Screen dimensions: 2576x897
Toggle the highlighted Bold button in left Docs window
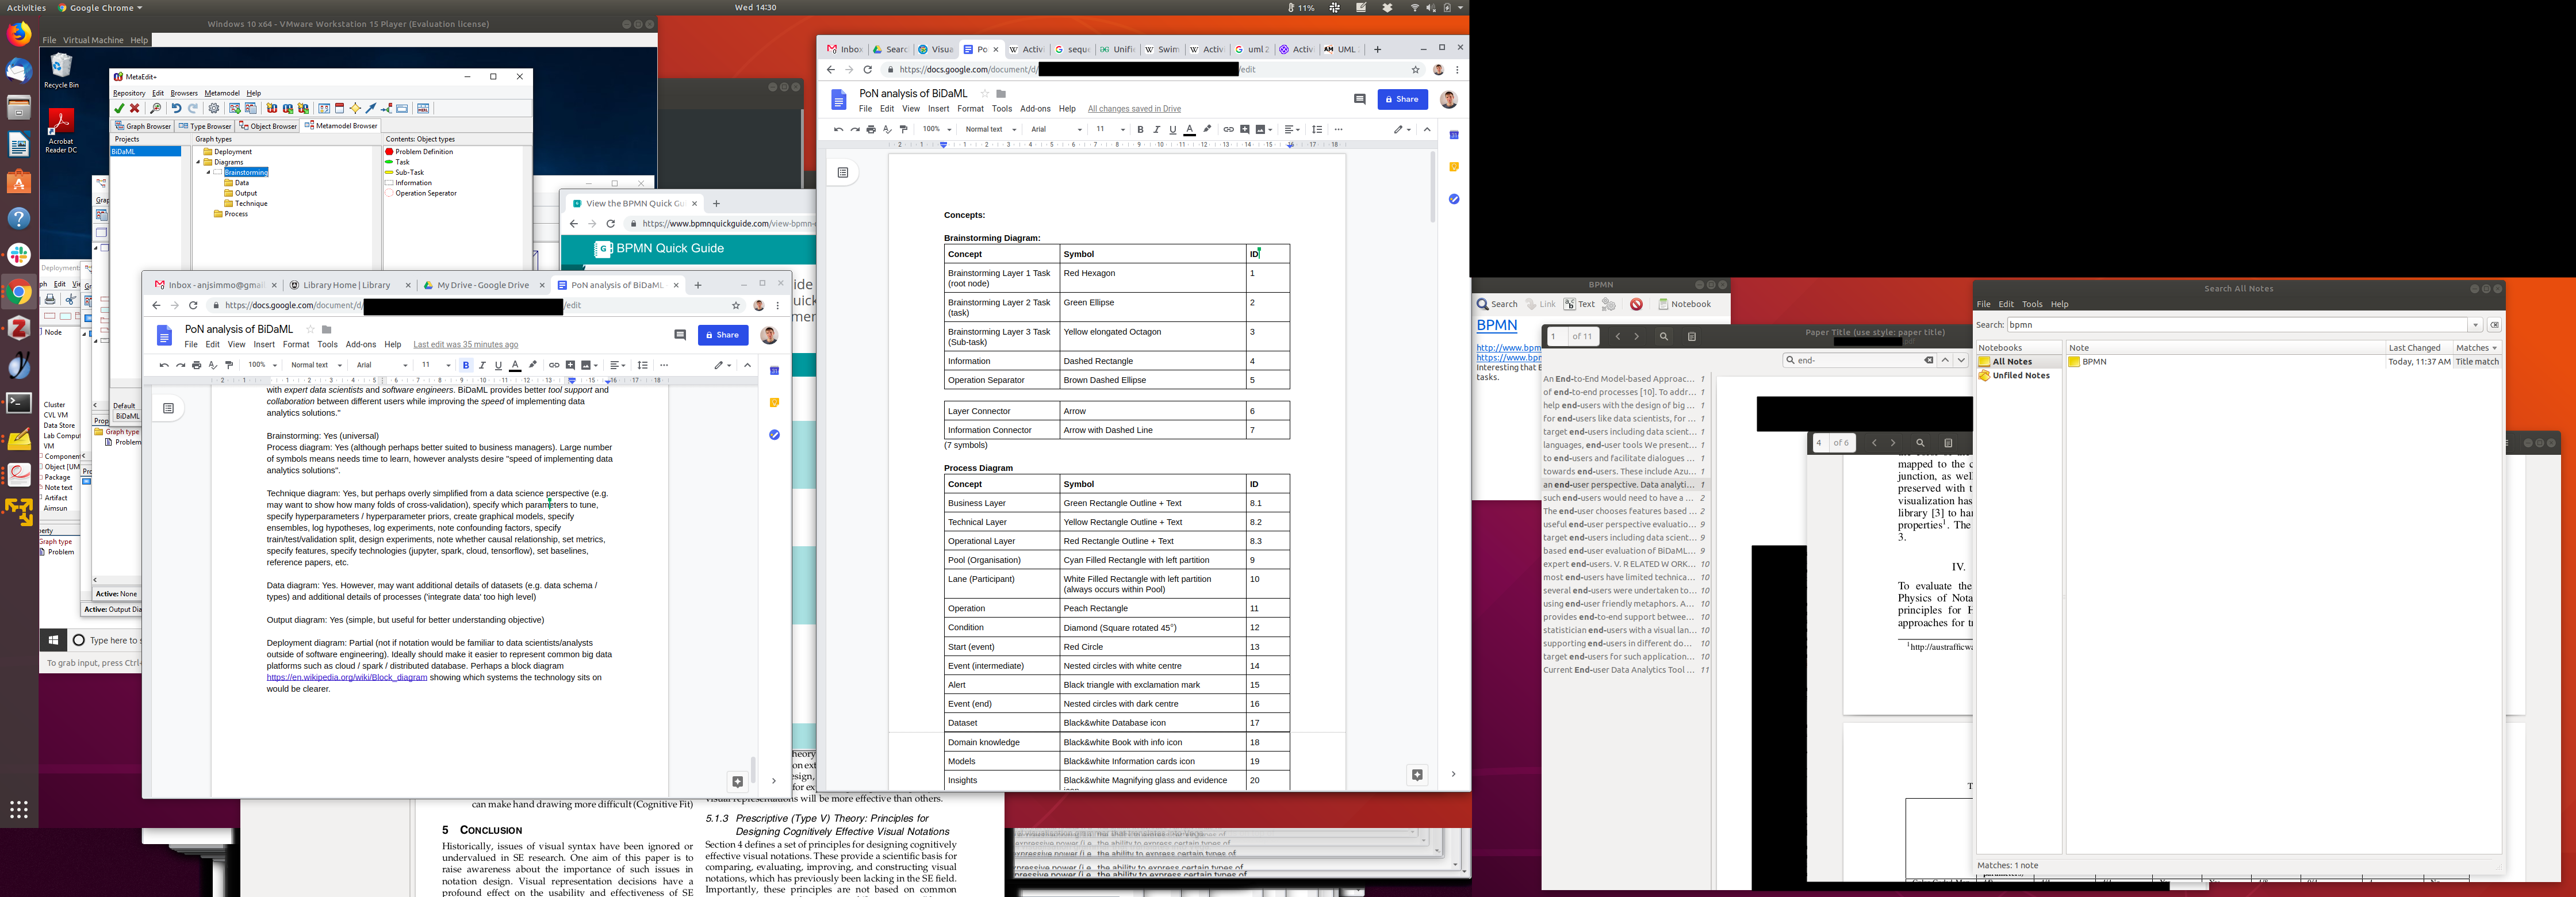click(x=465, y=365)
